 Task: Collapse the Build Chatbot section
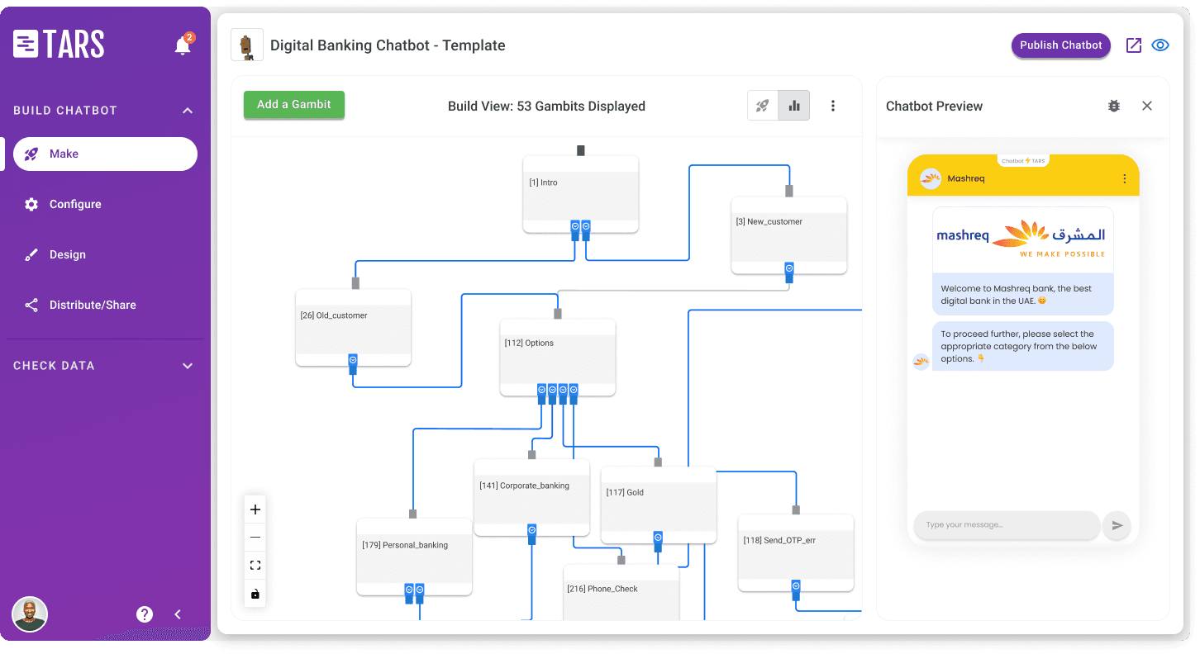click(188, 111)
